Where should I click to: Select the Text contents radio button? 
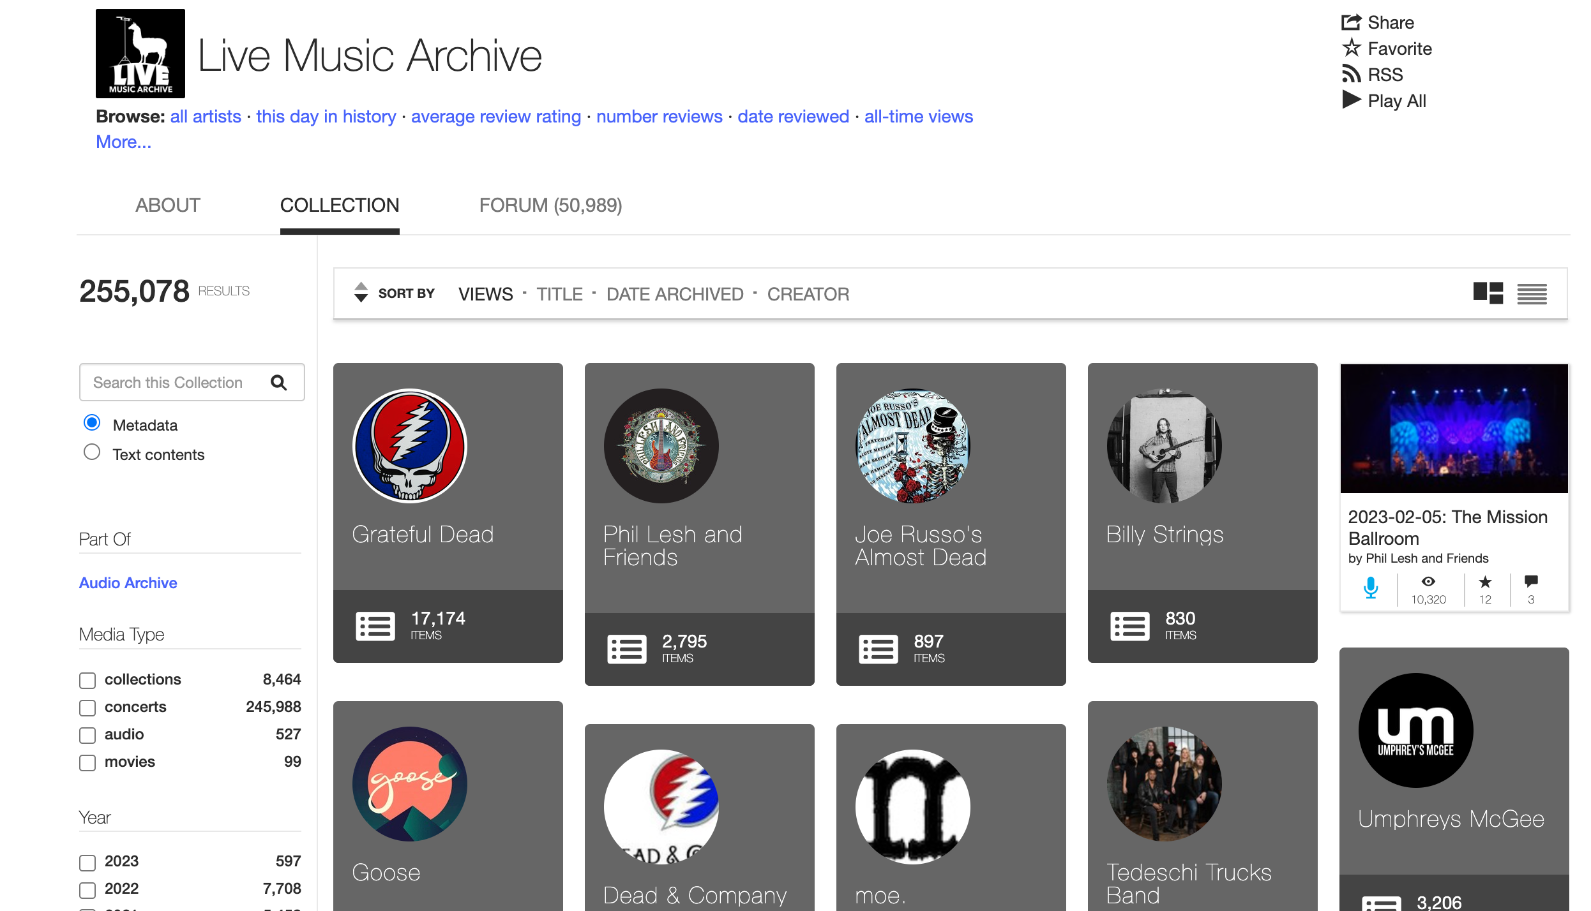click(92, 452)
